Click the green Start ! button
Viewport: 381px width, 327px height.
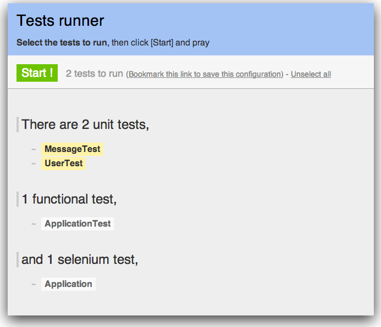[37, 73]
